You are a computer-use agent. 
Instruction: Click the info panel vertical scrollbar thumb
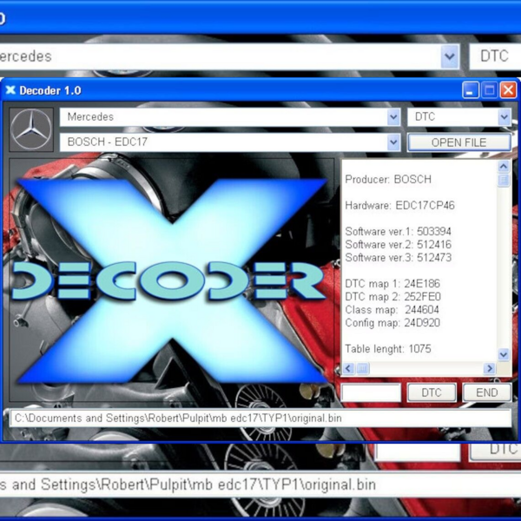pyautogui.click(x=504, y=180)
